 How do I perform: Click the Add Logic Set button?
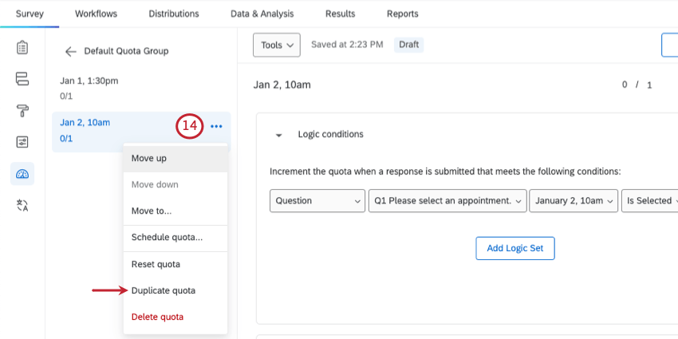[x=514, y=248]
